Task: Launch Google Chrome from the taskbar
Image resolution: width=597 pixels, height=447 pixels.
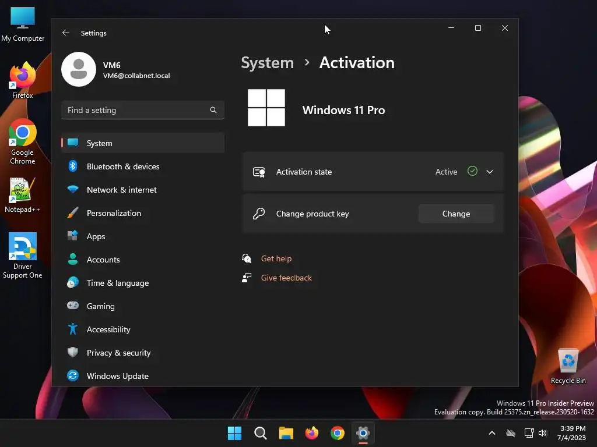Action: click(338, 433)
